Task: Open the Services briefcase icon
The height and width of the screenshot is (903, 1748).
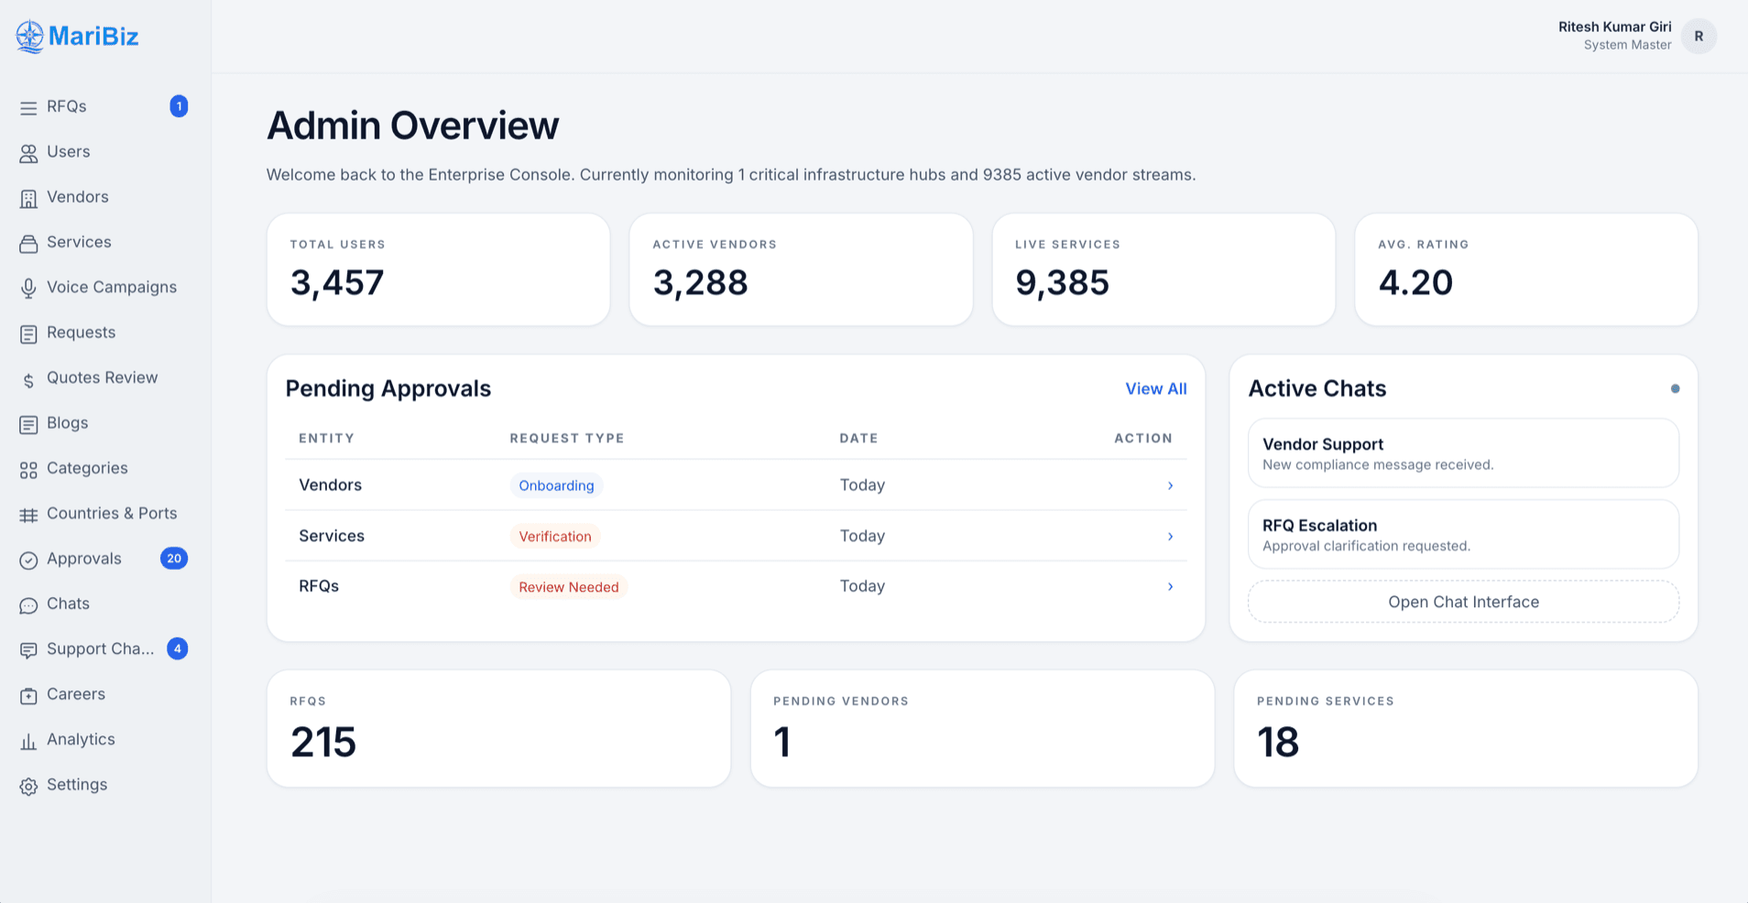Action: 28,244
